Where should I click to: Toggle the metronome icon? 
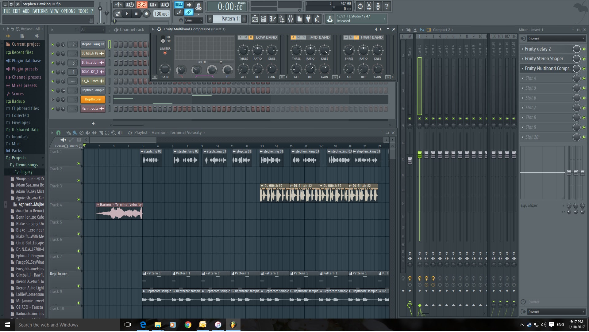tap(118, 5)
